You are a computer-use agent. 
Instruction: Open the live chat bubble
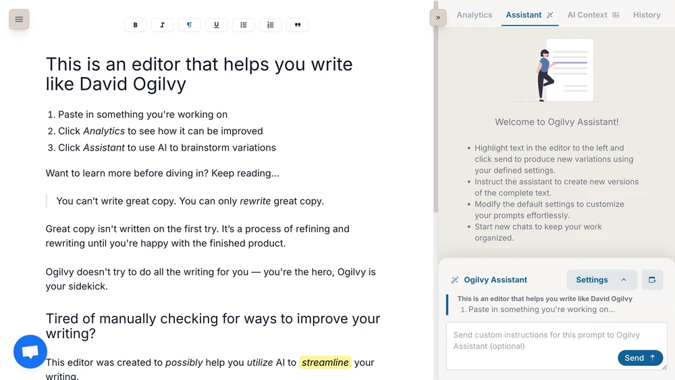(30, 352)
